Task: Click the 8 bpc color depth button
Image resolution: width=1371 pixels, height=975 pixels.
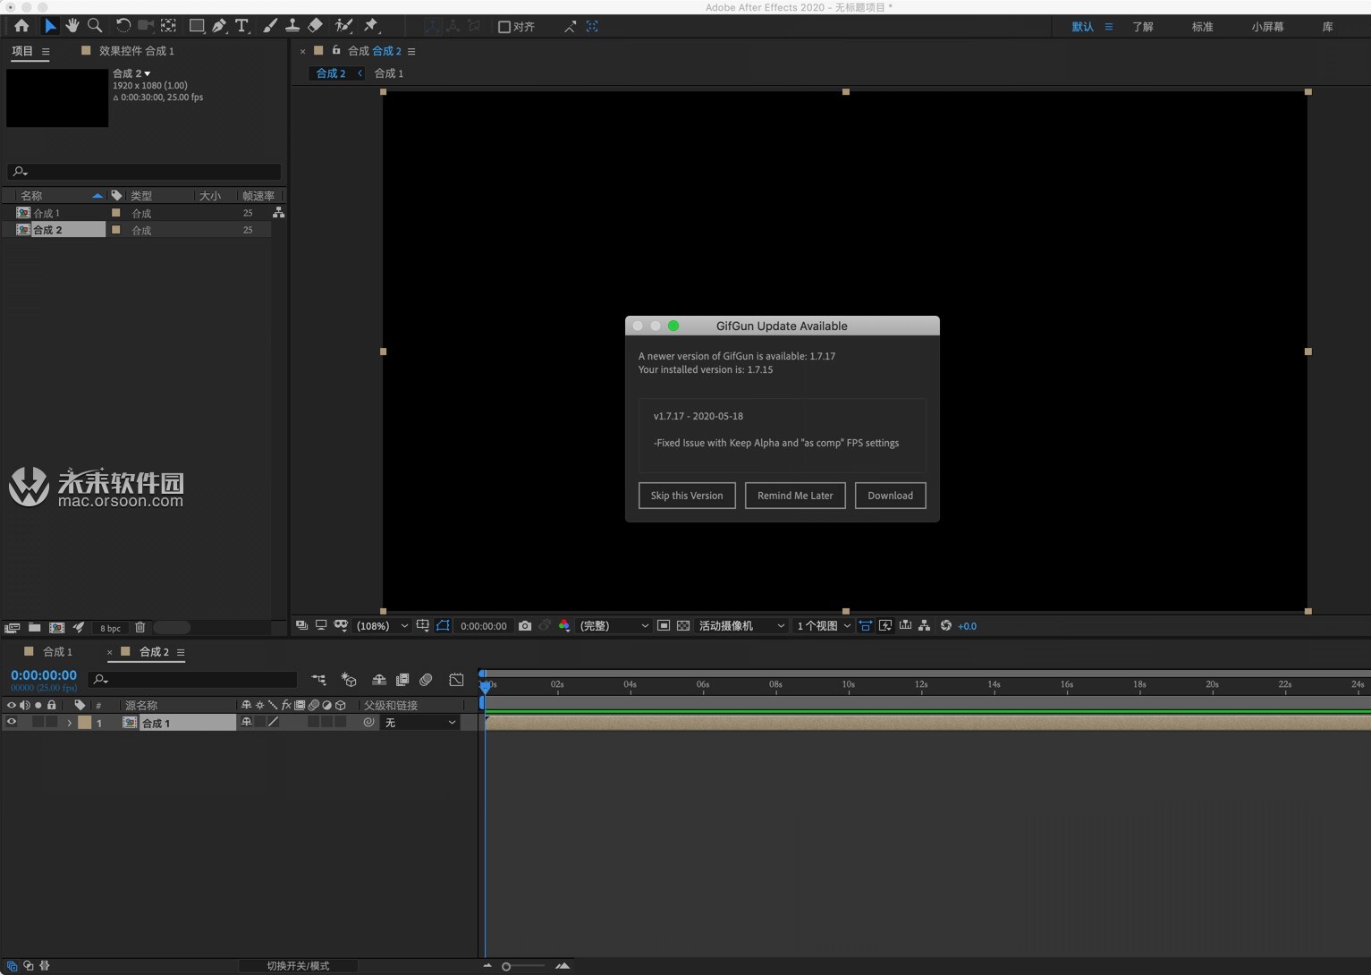Action: click(110, 628)
